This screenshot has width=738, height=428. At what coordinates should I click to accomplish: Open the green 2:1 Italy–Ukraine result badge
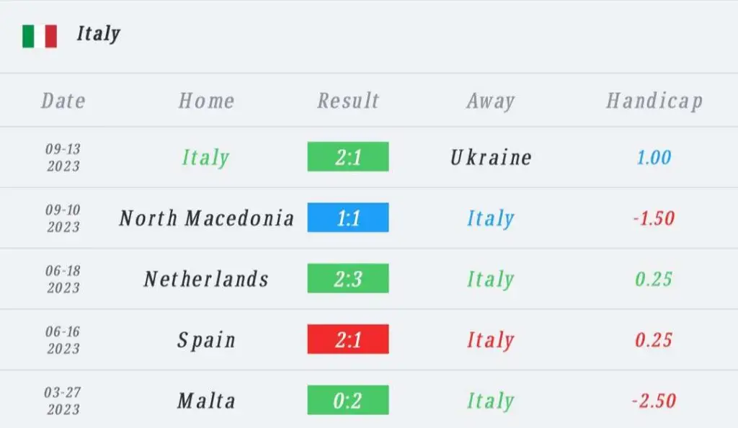pos(348,156)
